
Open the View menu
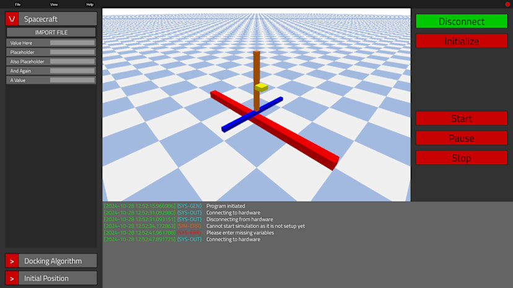(54, 4)
